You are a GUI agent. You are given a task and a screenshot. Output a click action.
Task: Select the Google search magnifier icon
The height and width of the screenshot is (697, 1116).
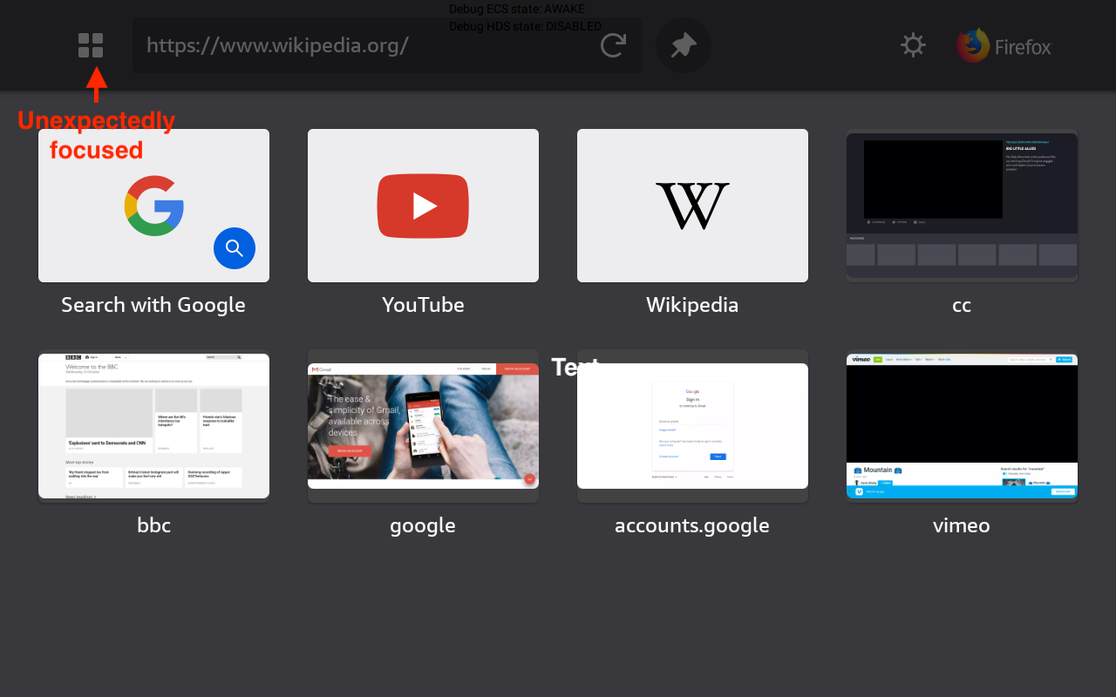pos(234,248)
